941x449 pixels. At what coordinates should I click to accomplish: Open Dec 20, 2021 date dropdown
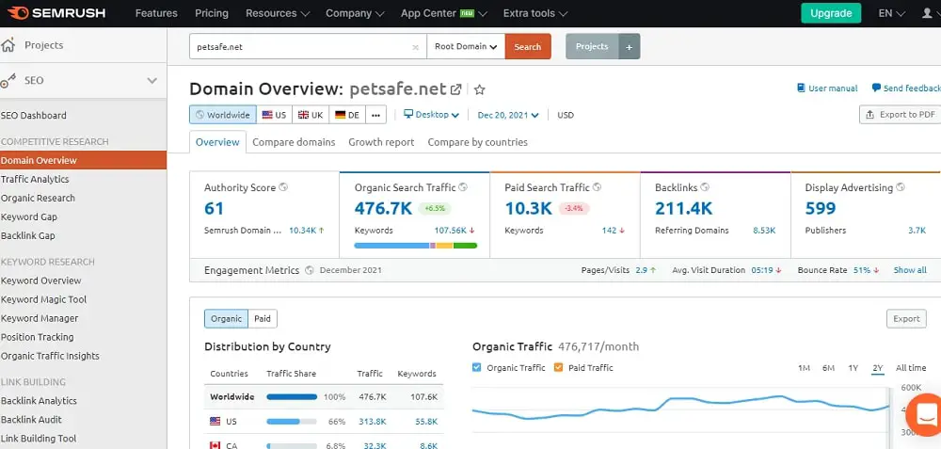[x=508, y=115]
